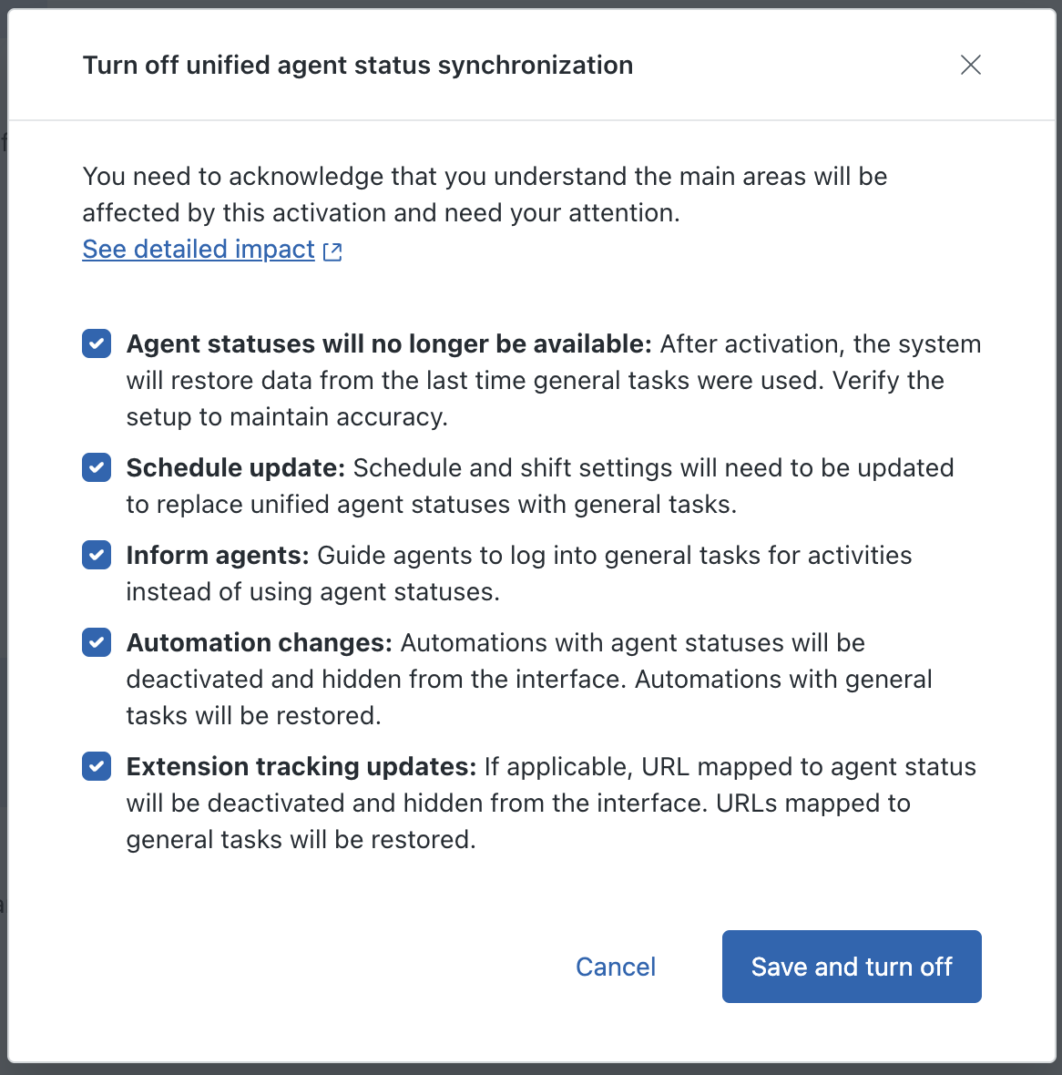The width and height of the screenshot is (1062, 1075).
Task: Click the bold "Schedule update" label
Action: (235, 468)
